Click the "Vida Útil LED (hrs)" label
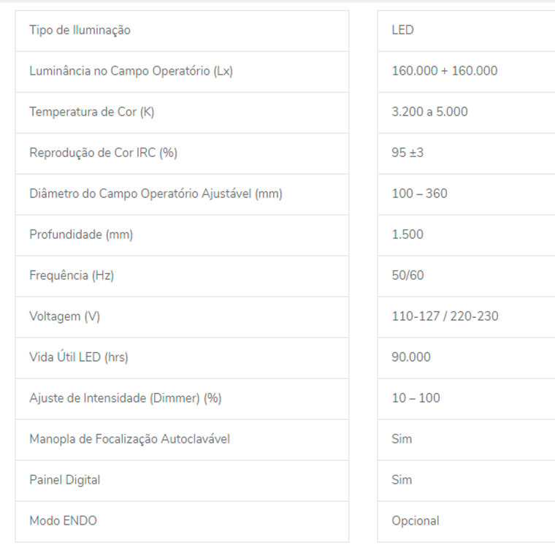This screenshot has width=555, height=545. point(79,358)
